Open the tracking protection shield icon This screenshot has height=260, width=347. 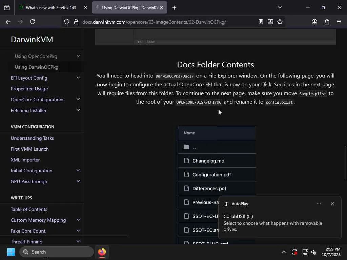tap(67, 22)
